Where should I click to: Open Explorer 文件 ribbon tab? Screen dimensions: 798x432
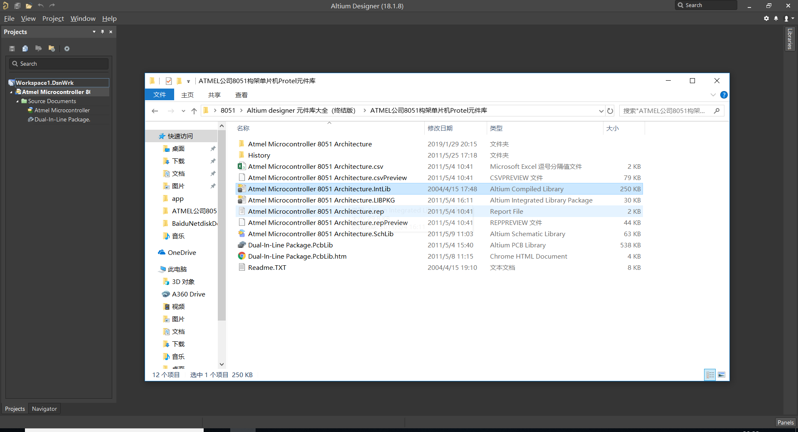click(x=160, y=95)
